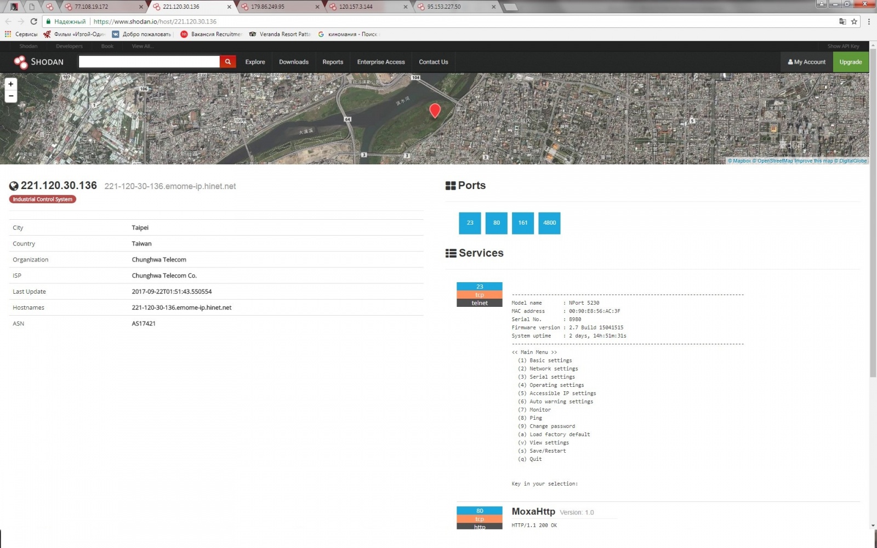The image size is (877, 548).
Task: Open the Explore menu item
Action: (x=255, y=62)
